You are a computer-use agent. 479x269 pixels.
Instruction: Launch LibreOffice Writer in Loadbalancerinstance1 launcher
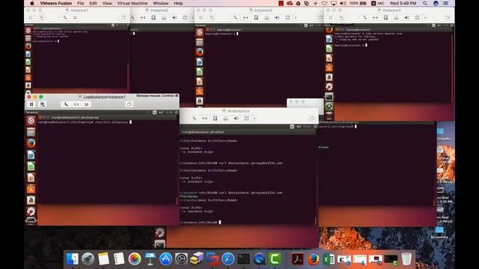31,155
